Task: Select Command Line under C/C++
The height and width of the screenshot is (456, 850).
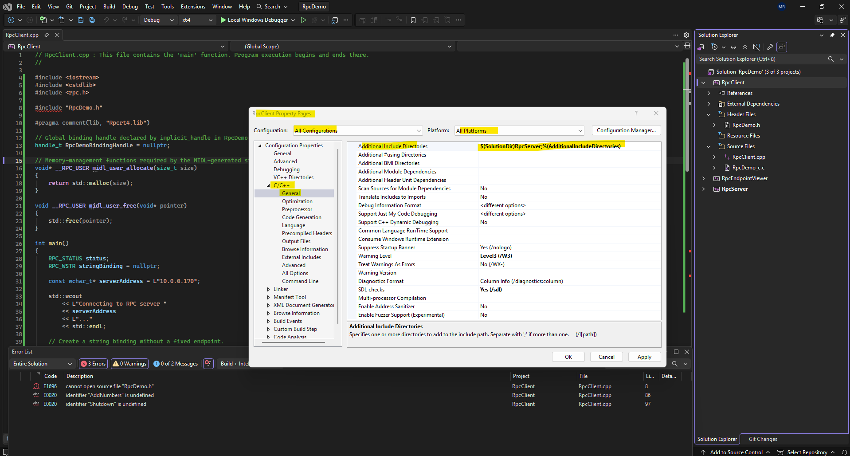Action: coord(300,281)
